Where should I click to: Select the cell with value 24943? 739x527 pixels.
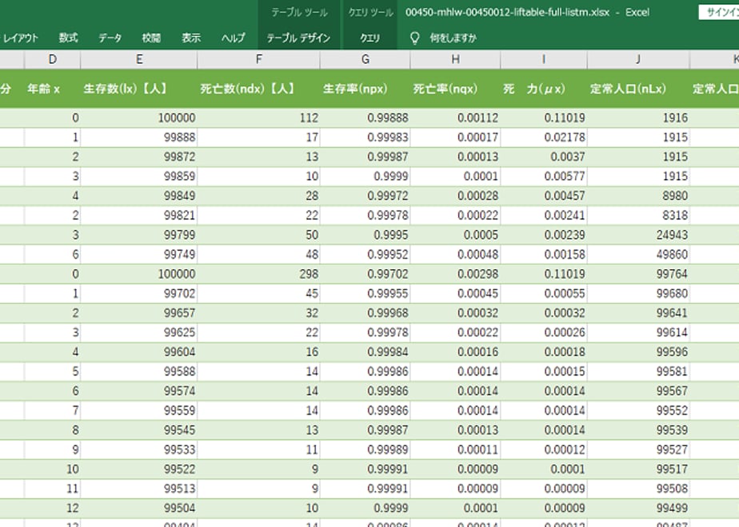coord(638,235)
